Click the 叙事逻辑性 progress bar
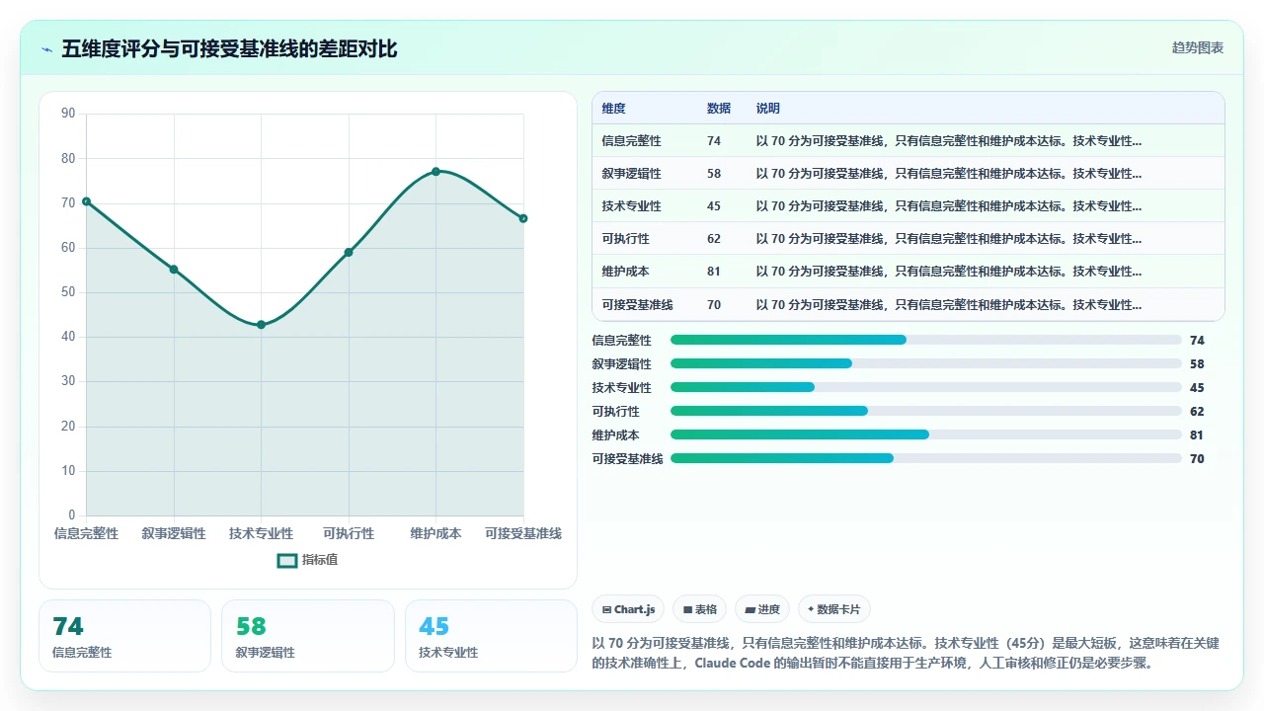The height and width of the screenshot is (711, 1264). tap(925, 363)
